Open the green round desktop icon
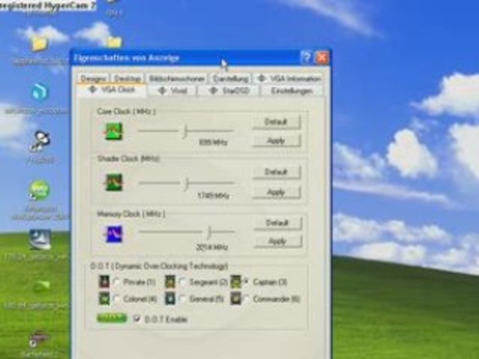479x359 pixels. click(x=39, y=190)
